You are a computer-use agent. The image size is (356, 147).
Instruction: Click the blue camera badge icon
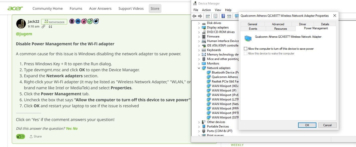pyautogui.click(x=78, y=21)
